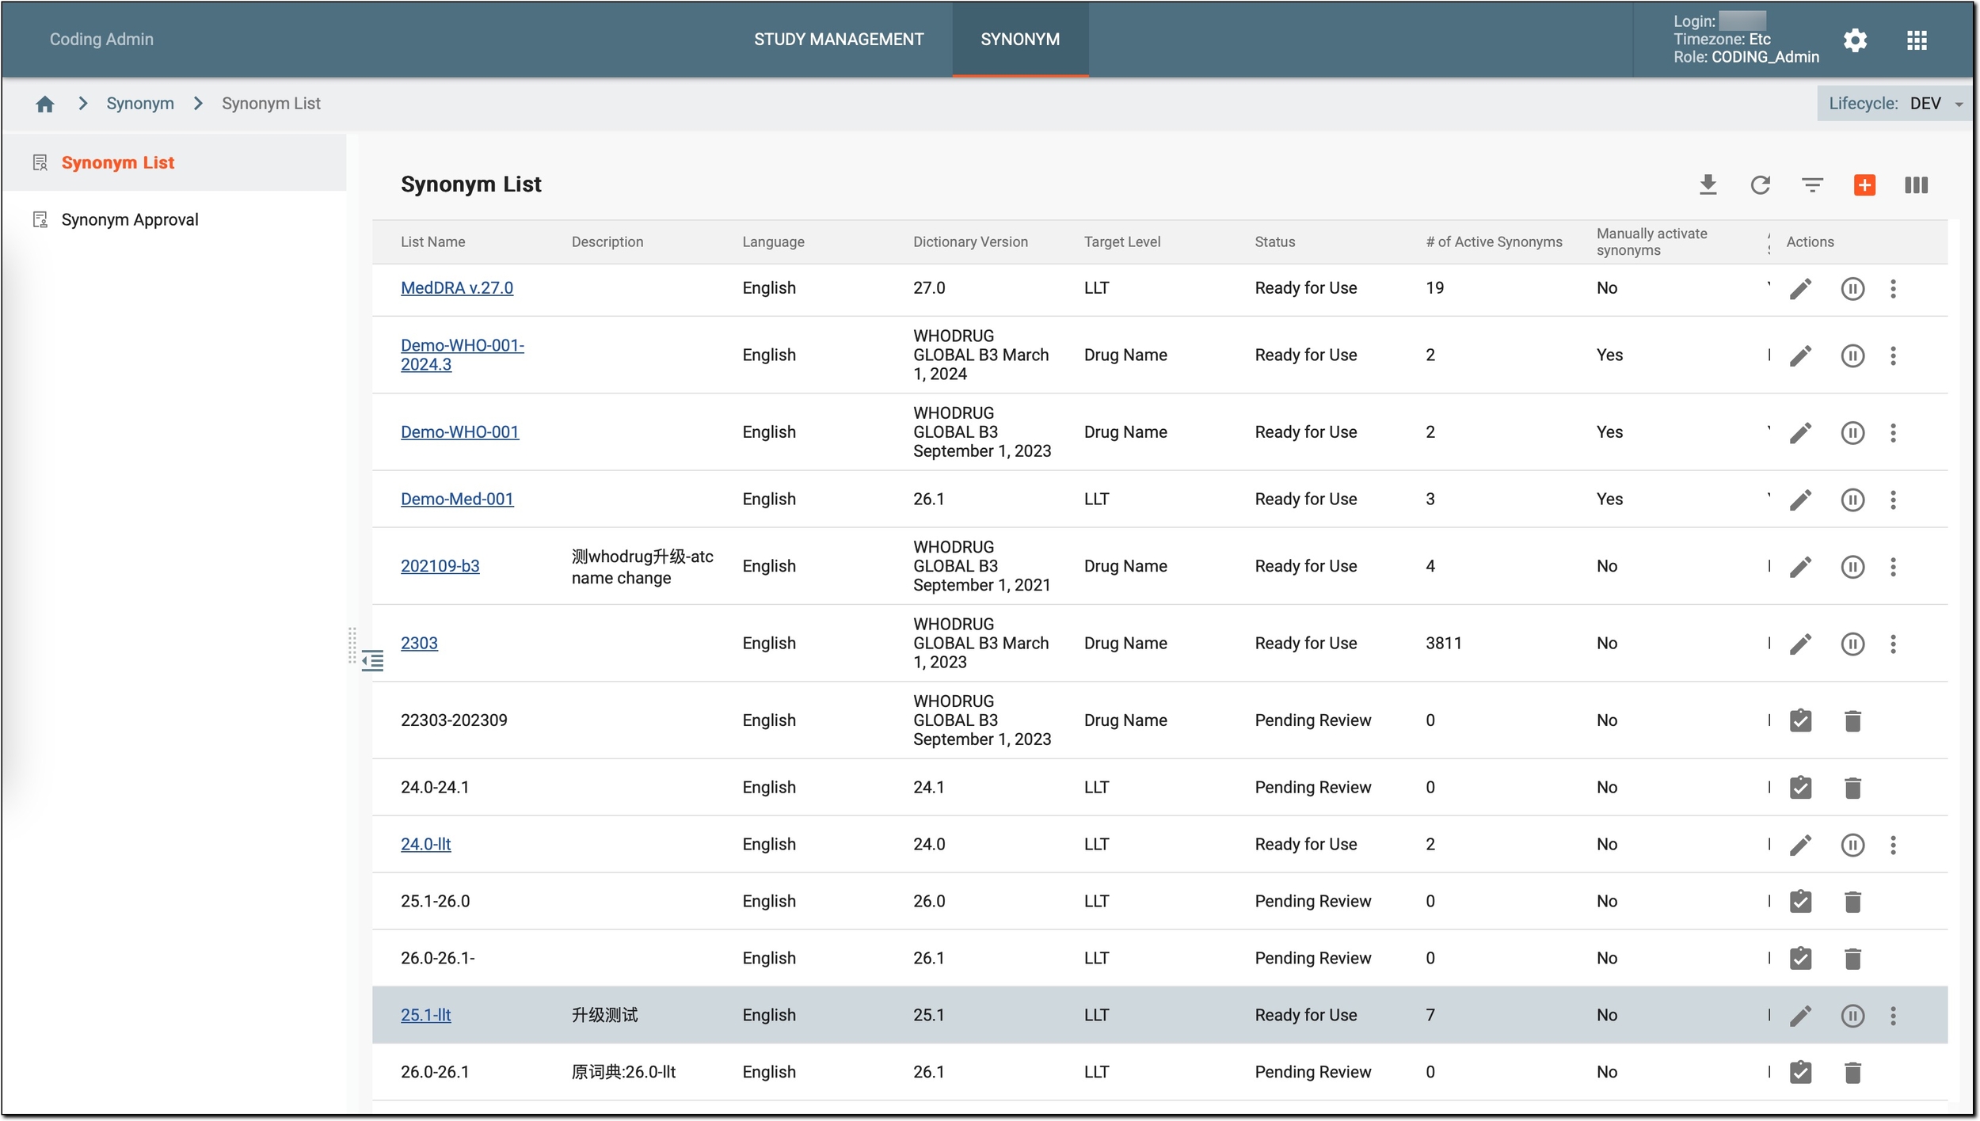Open more options for the Demo-Med-001 row
Viewport: 1980px width, 1121px height.
pos(1893,500)
